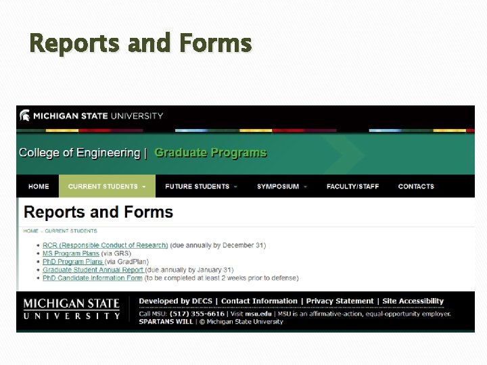Open the Graduate Student Annual Report link
Viewport: 487px width, 365px height.
[93, 270]
